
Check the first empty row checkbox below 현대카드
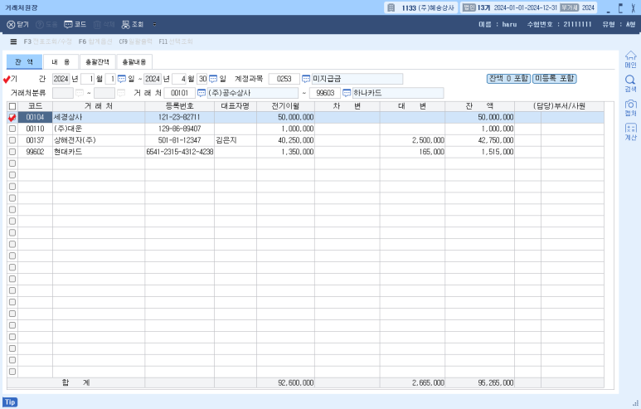tap(12, 163)
